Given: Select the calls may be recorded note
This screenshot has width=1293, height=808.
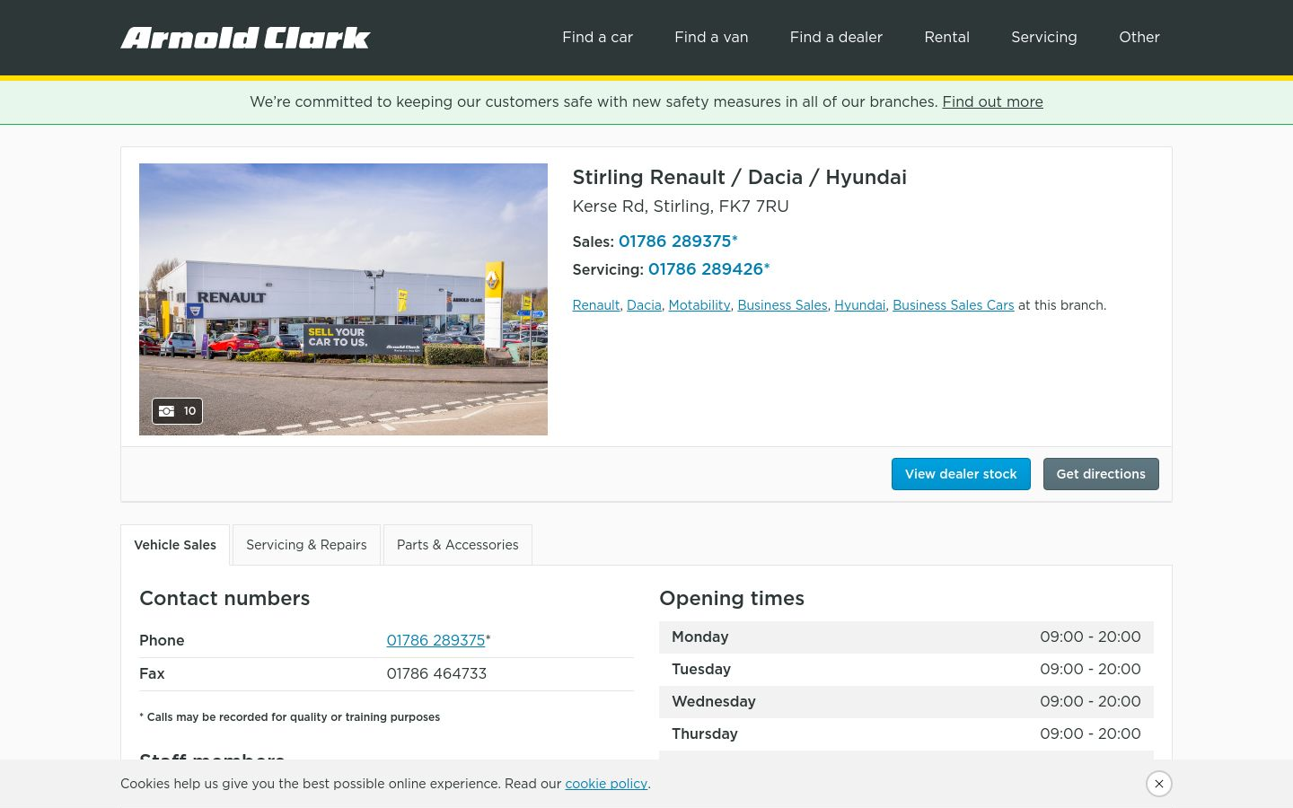Looking at the screenshot, I should tap(289, 717).
